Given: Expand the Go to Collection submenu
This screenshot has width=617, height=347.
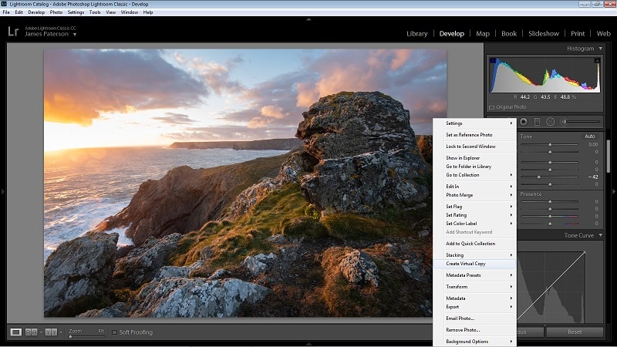Looking at the screenshot, I should (x=475, y=175).
